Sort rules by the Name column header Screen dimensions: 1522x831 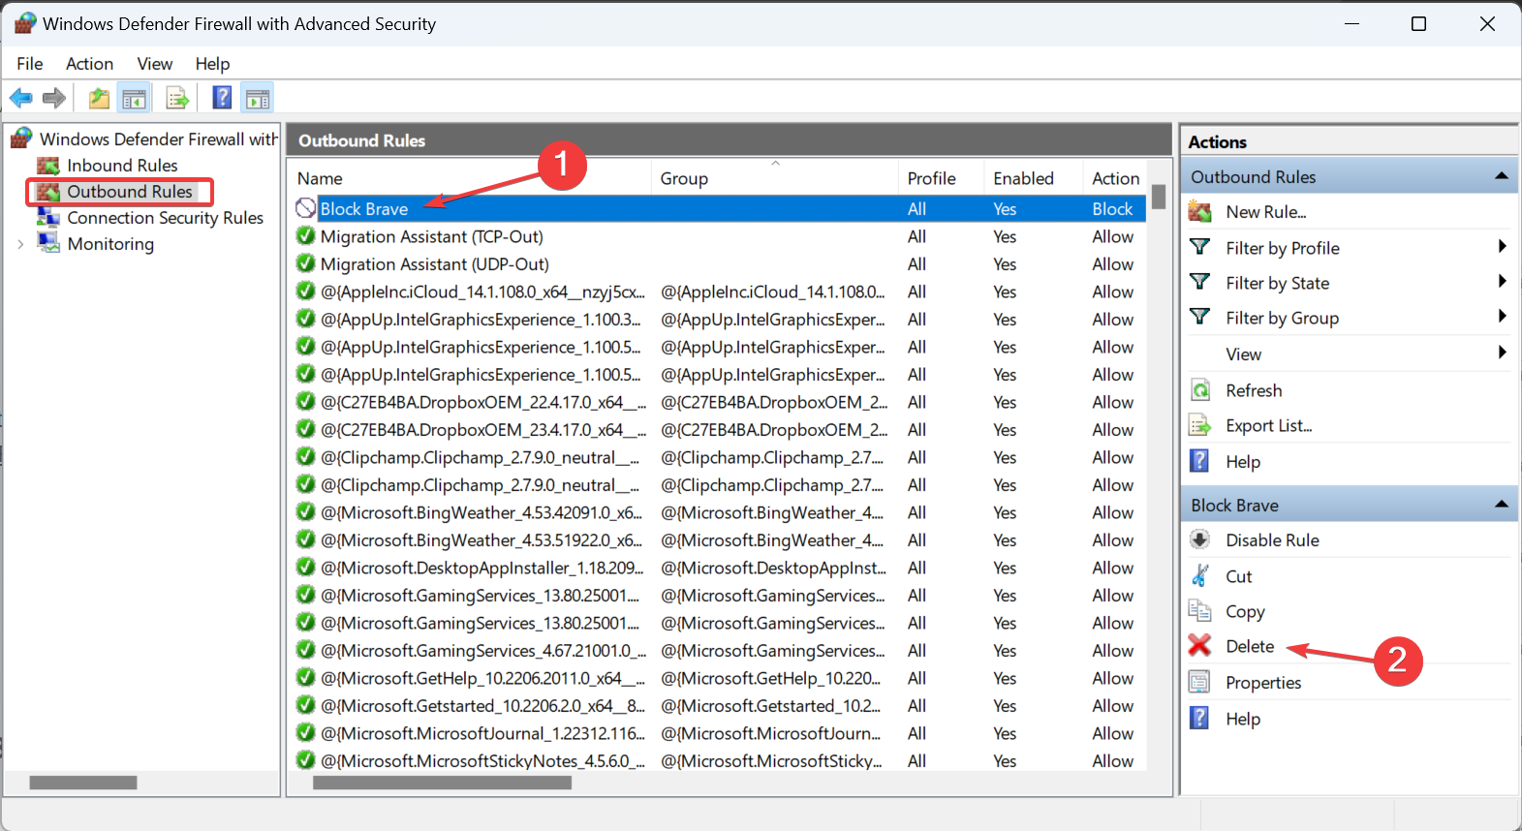coord(470,178)
